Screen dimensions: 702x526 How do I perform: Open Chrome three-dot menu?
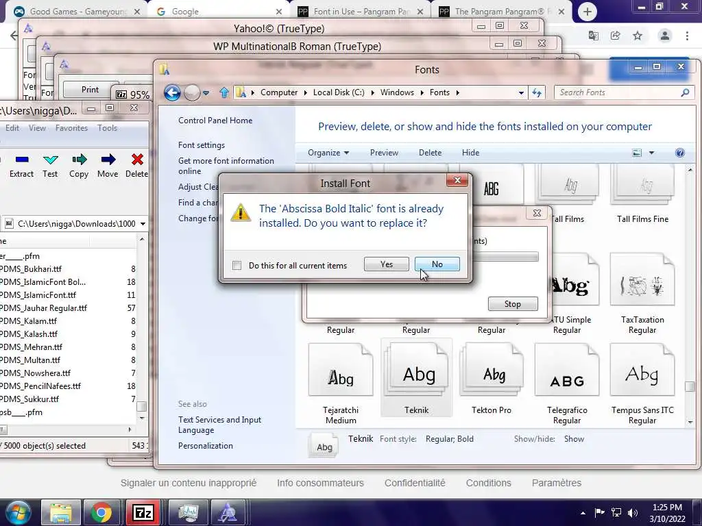pos(687,36)
